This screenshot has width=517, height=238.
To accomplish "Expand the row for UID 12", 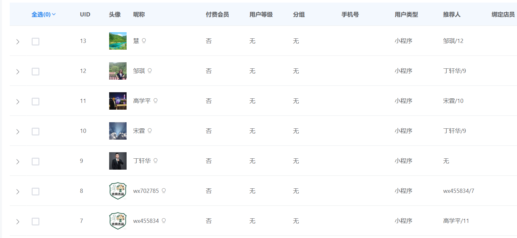I will point(18,72).
